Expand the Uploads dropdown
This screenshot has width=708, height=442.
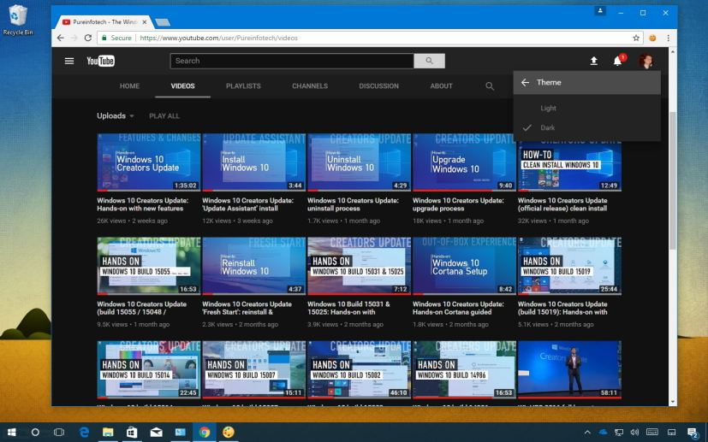(116, 116)
